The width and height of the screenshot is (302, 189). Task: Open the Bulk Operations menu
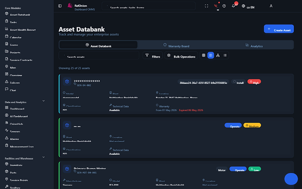181,56
